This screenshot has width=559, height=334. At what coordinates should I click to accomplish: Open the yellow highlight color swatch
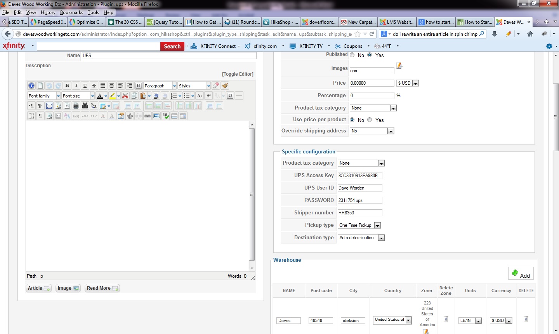[x=113, y=96]
